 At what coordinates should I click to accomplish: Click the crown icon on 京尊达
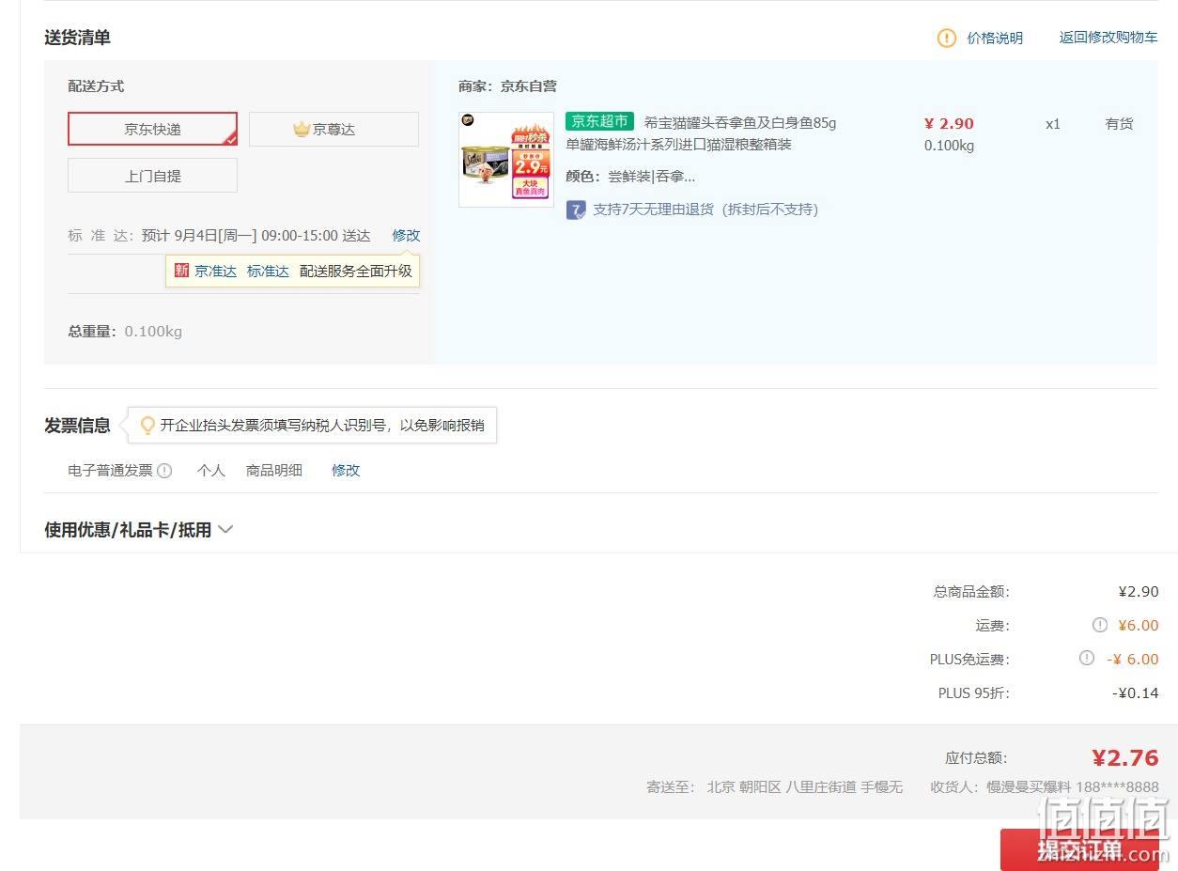tap(302, 130)
